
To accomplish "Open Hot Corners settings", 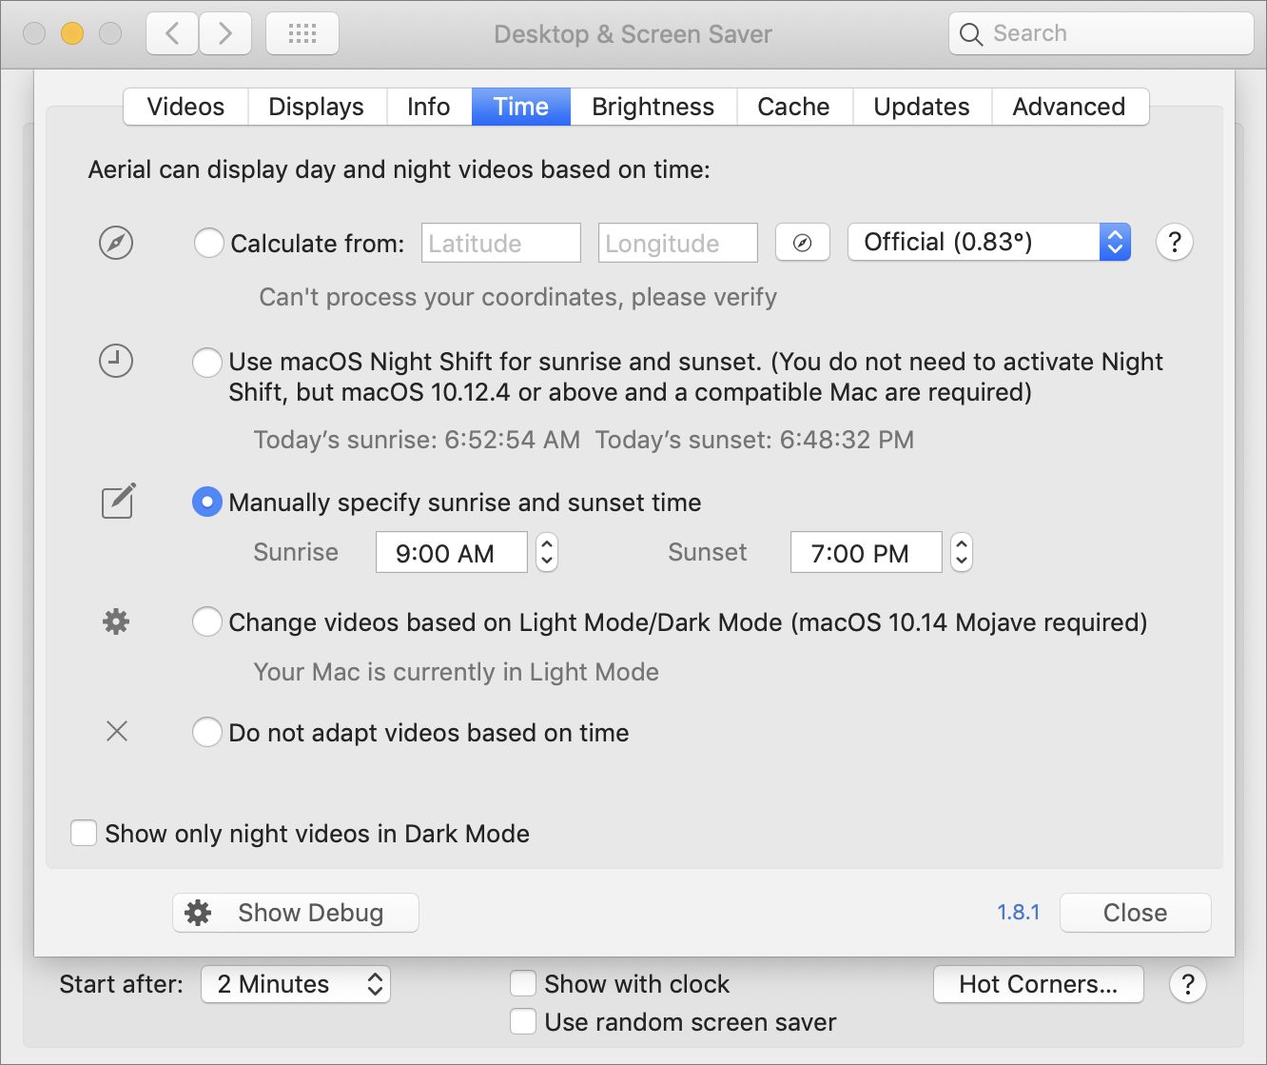I will coord(1038,984).
